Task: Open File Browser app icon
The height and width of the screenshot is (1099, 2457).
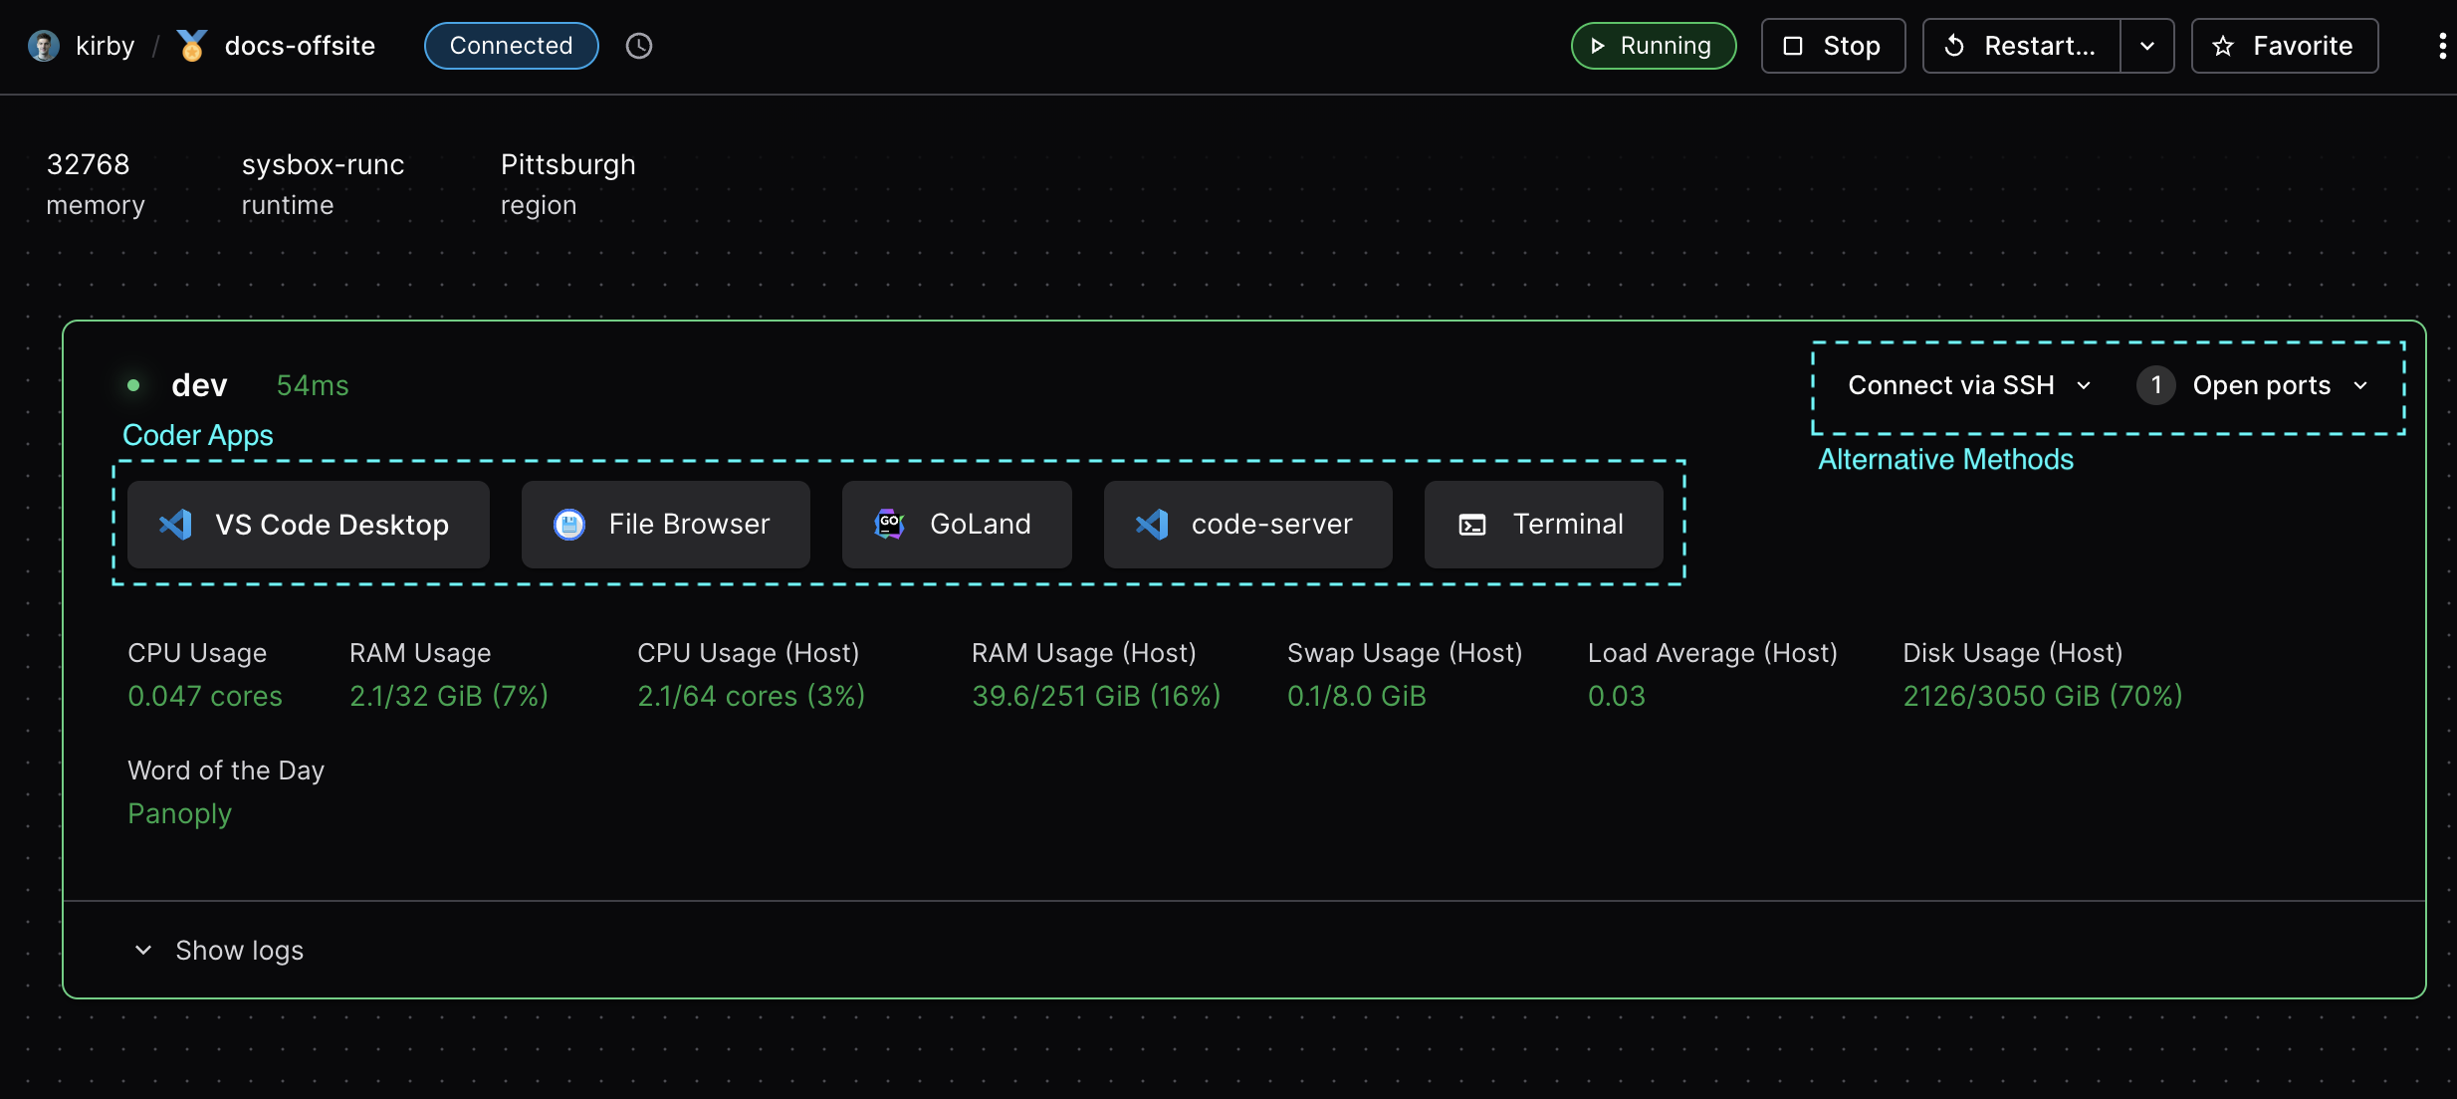Action: click(568, 525)
